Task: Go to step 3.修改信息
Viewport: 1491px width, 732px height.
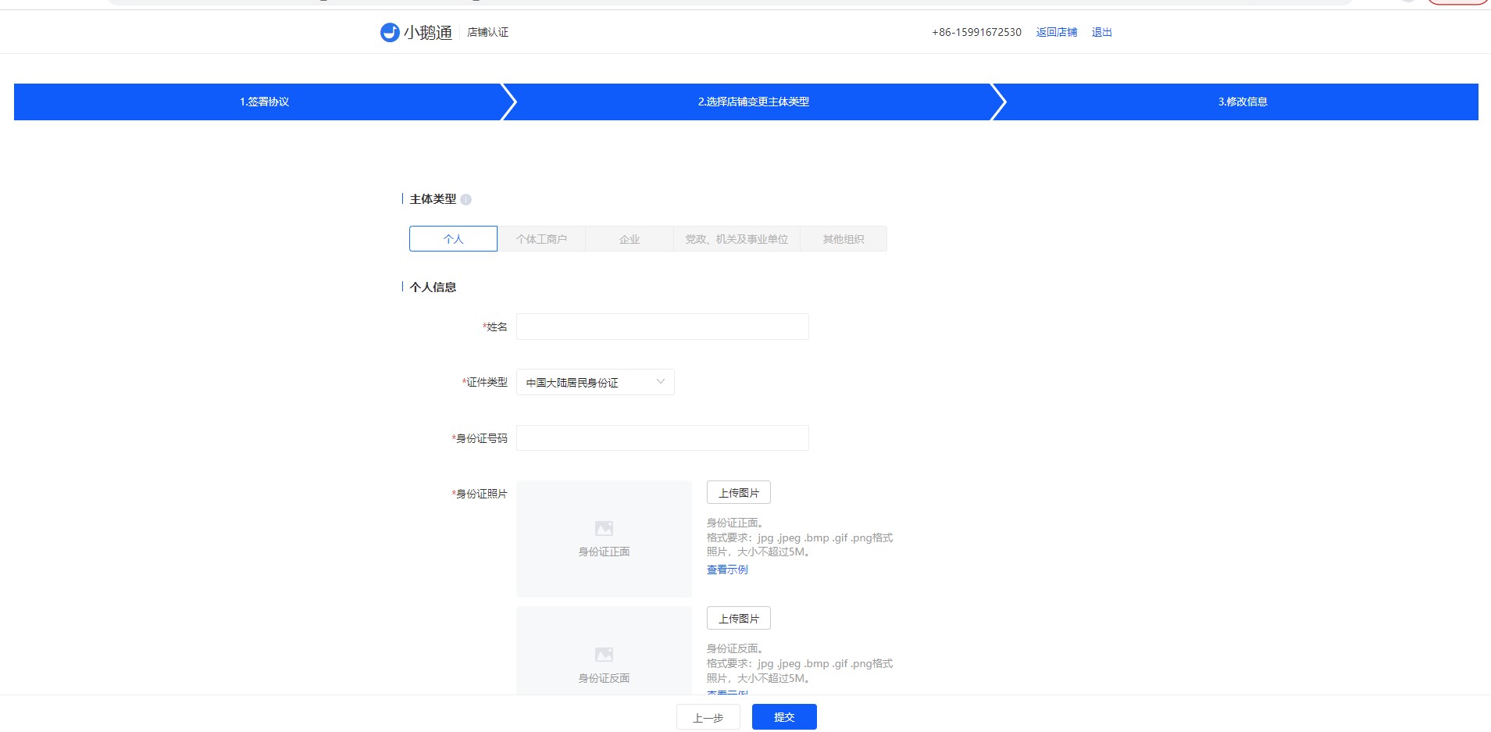Action: pos(1243,102)
